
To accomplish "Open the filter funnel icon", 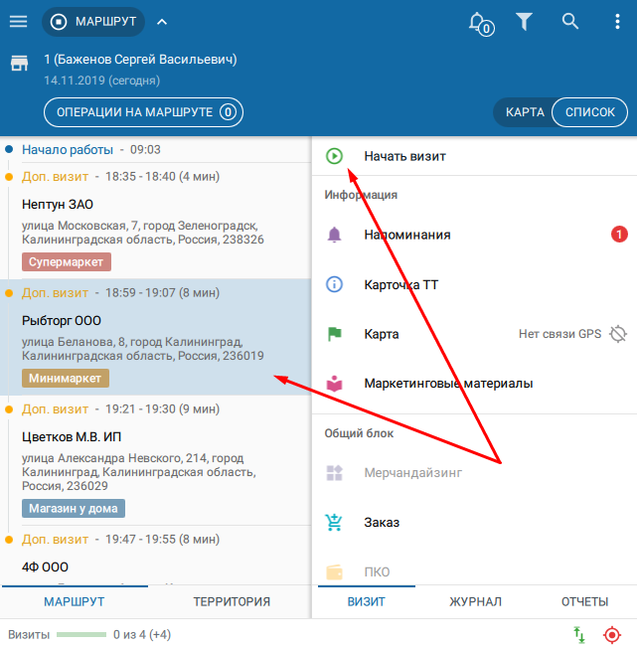I will click(524, 21).
